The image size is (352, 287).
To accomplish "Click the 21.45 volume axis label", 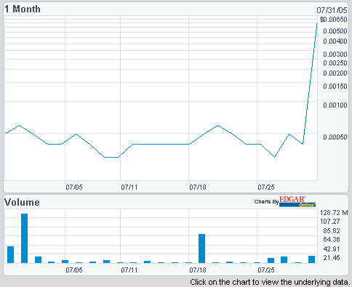I will 332,258.
